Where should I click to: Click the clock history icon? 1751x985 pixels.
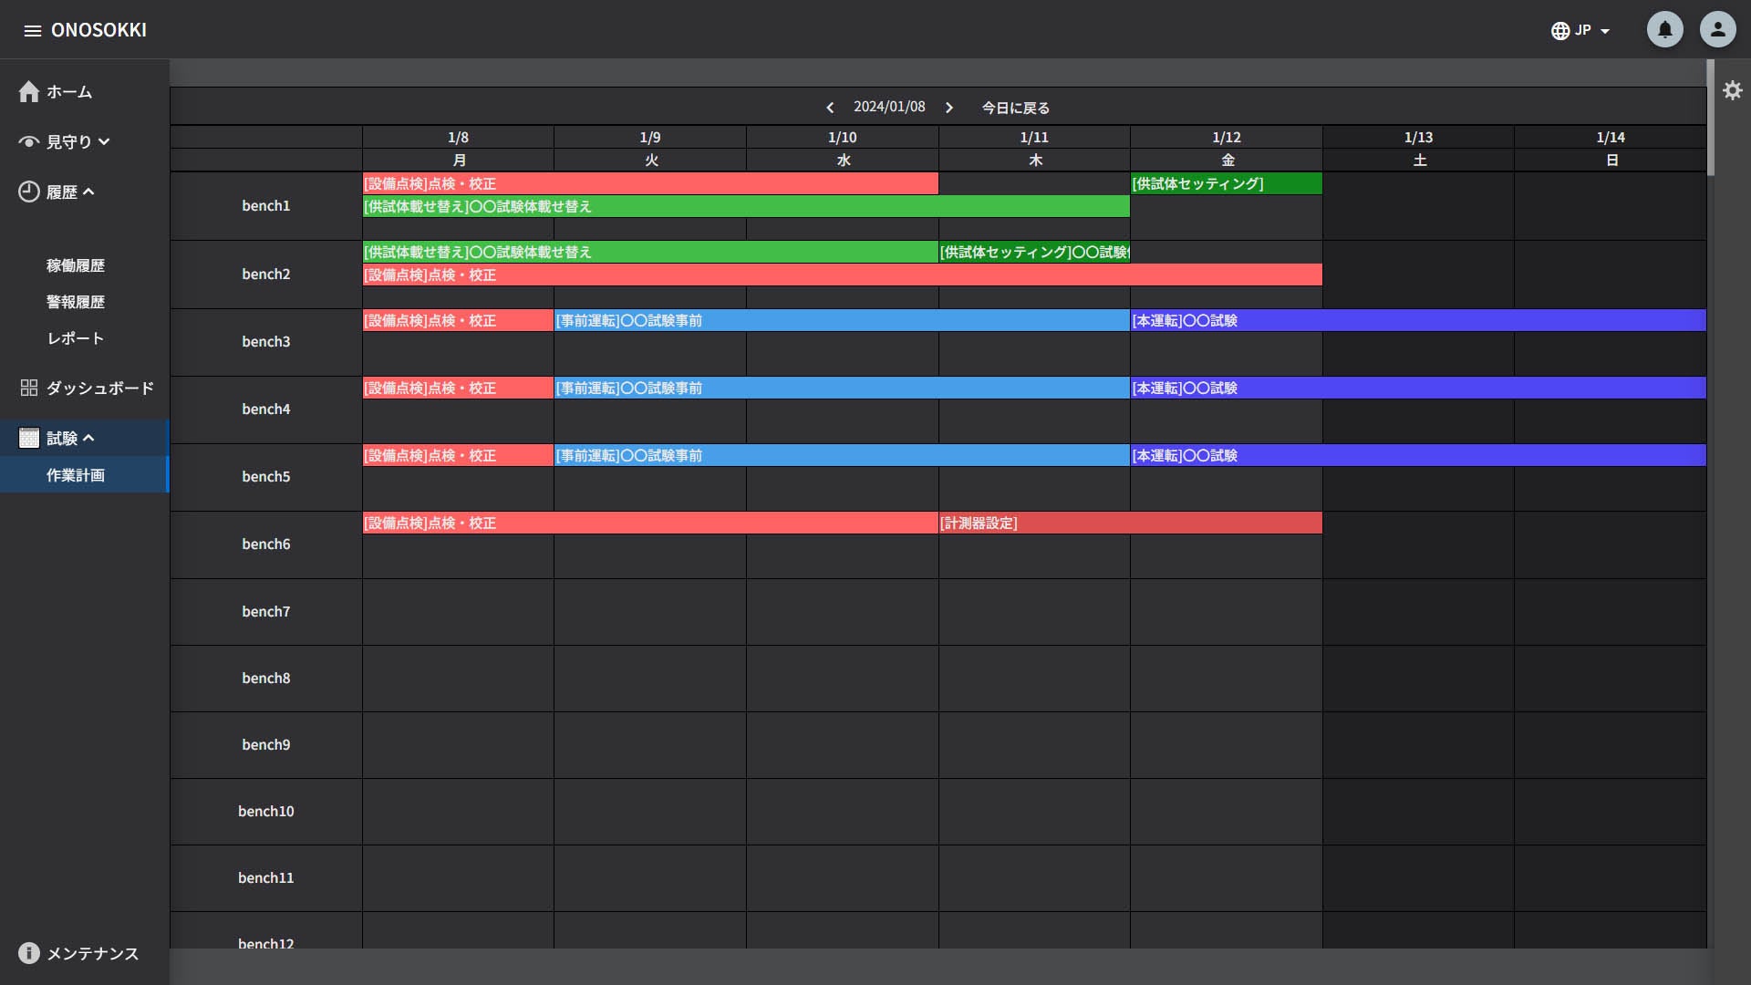coord(29,192)
